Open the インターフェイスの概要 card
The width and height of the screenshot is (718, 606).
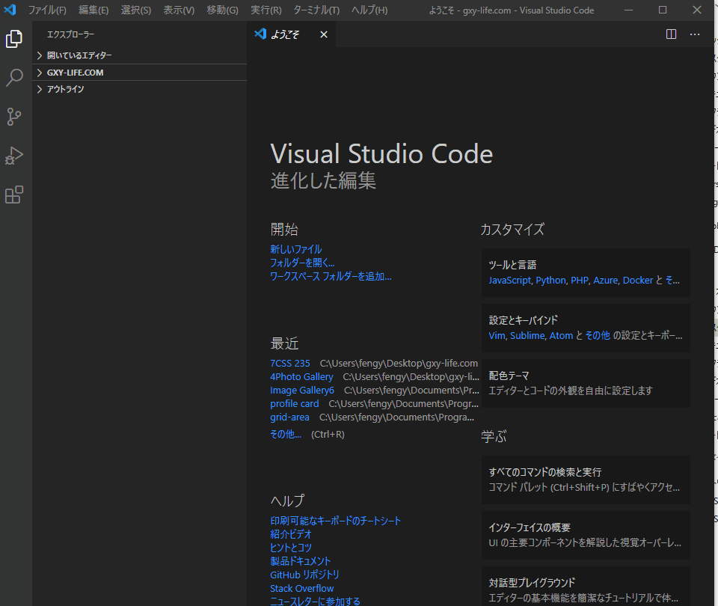pos(586,535)
